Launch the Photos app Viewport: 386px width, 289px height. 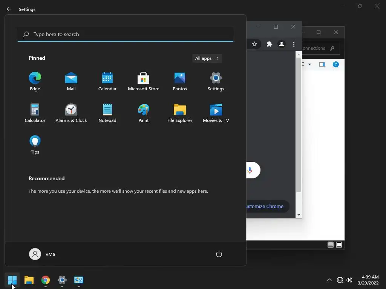pyautogui.click(x=180, y=82)
